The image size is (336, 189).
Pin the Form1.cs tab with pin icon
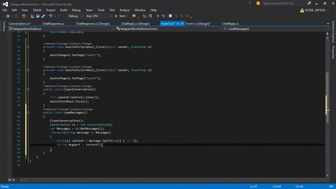tap(177, 24)
